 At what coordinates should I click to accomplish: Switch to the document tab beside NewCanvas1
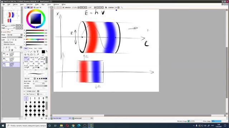pos(83,118)
